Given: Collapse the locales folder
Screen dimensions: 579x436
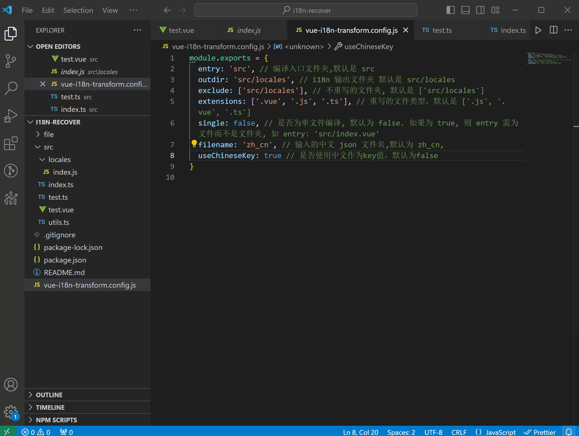Looking at the screenshot, I should (x=59, y=160).
